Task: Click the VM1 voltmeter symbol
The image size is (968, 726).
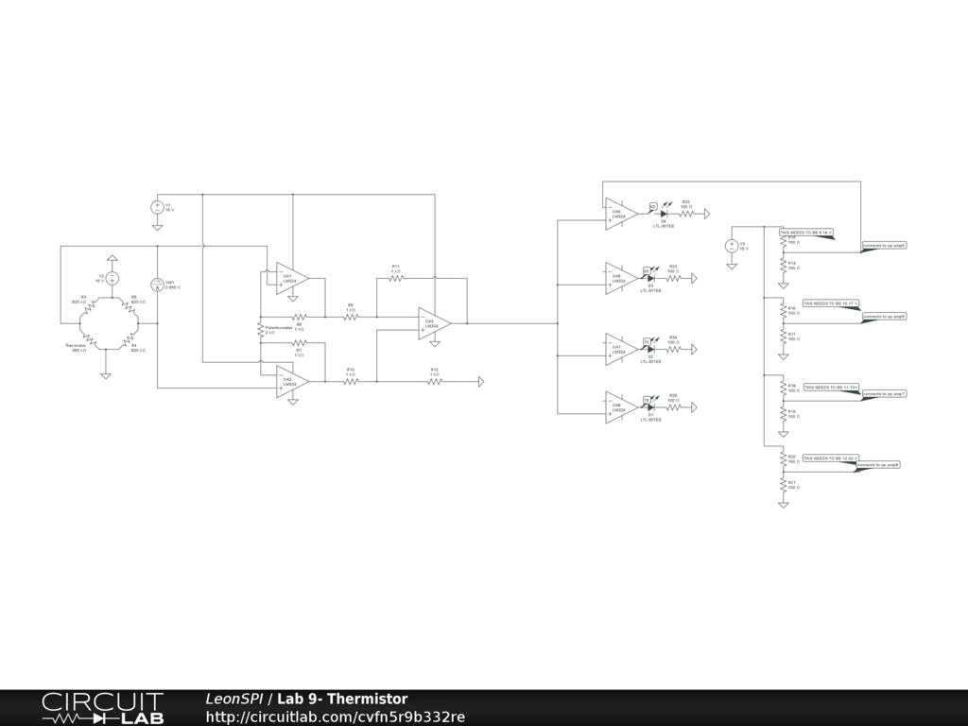Action: point(158,284)
